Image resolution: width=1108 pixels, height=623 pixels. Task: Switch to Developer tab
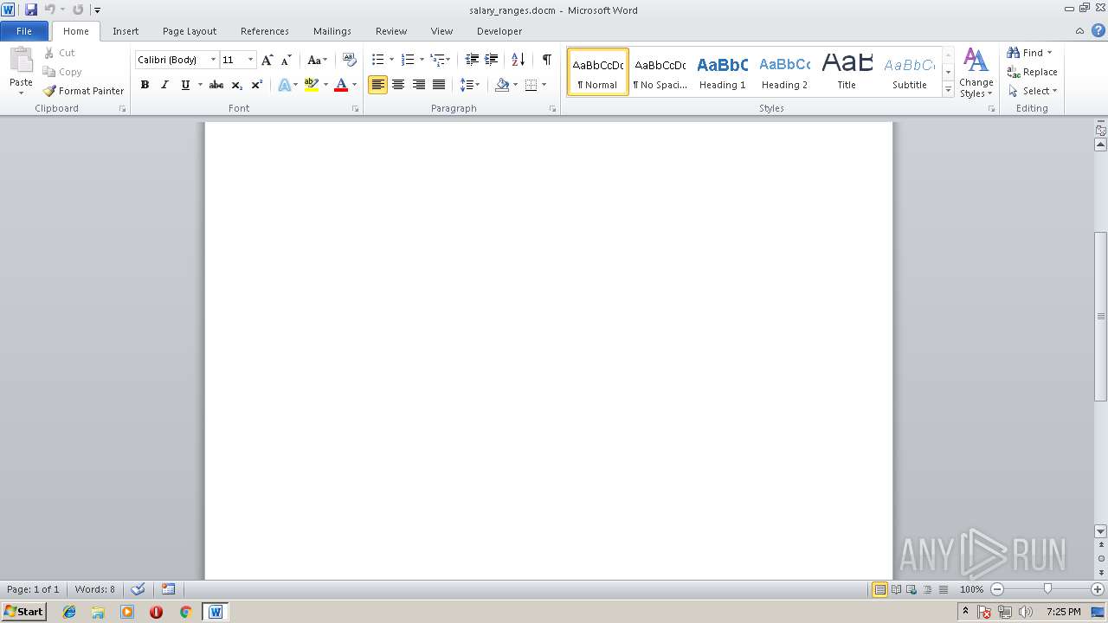pyautogui.click(x=499, y=31)
